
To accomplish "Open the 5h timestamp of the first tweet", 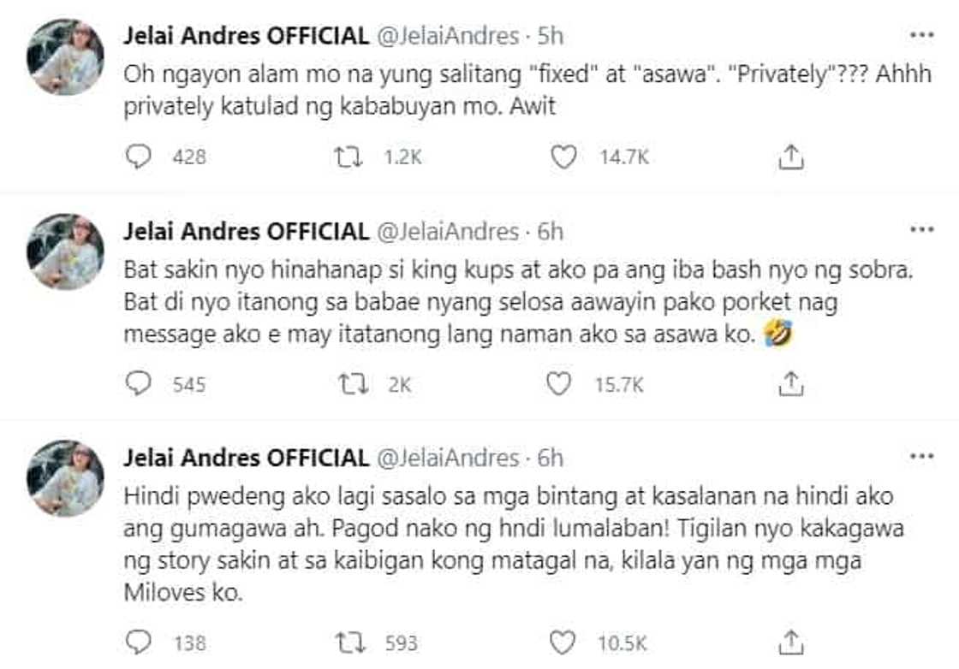I will [550, 36].
